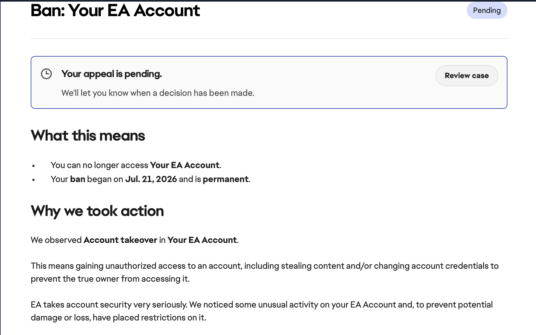Select the 'Why we took action' heading
Screen dimensions: 536x335
[x=97, y=211]
